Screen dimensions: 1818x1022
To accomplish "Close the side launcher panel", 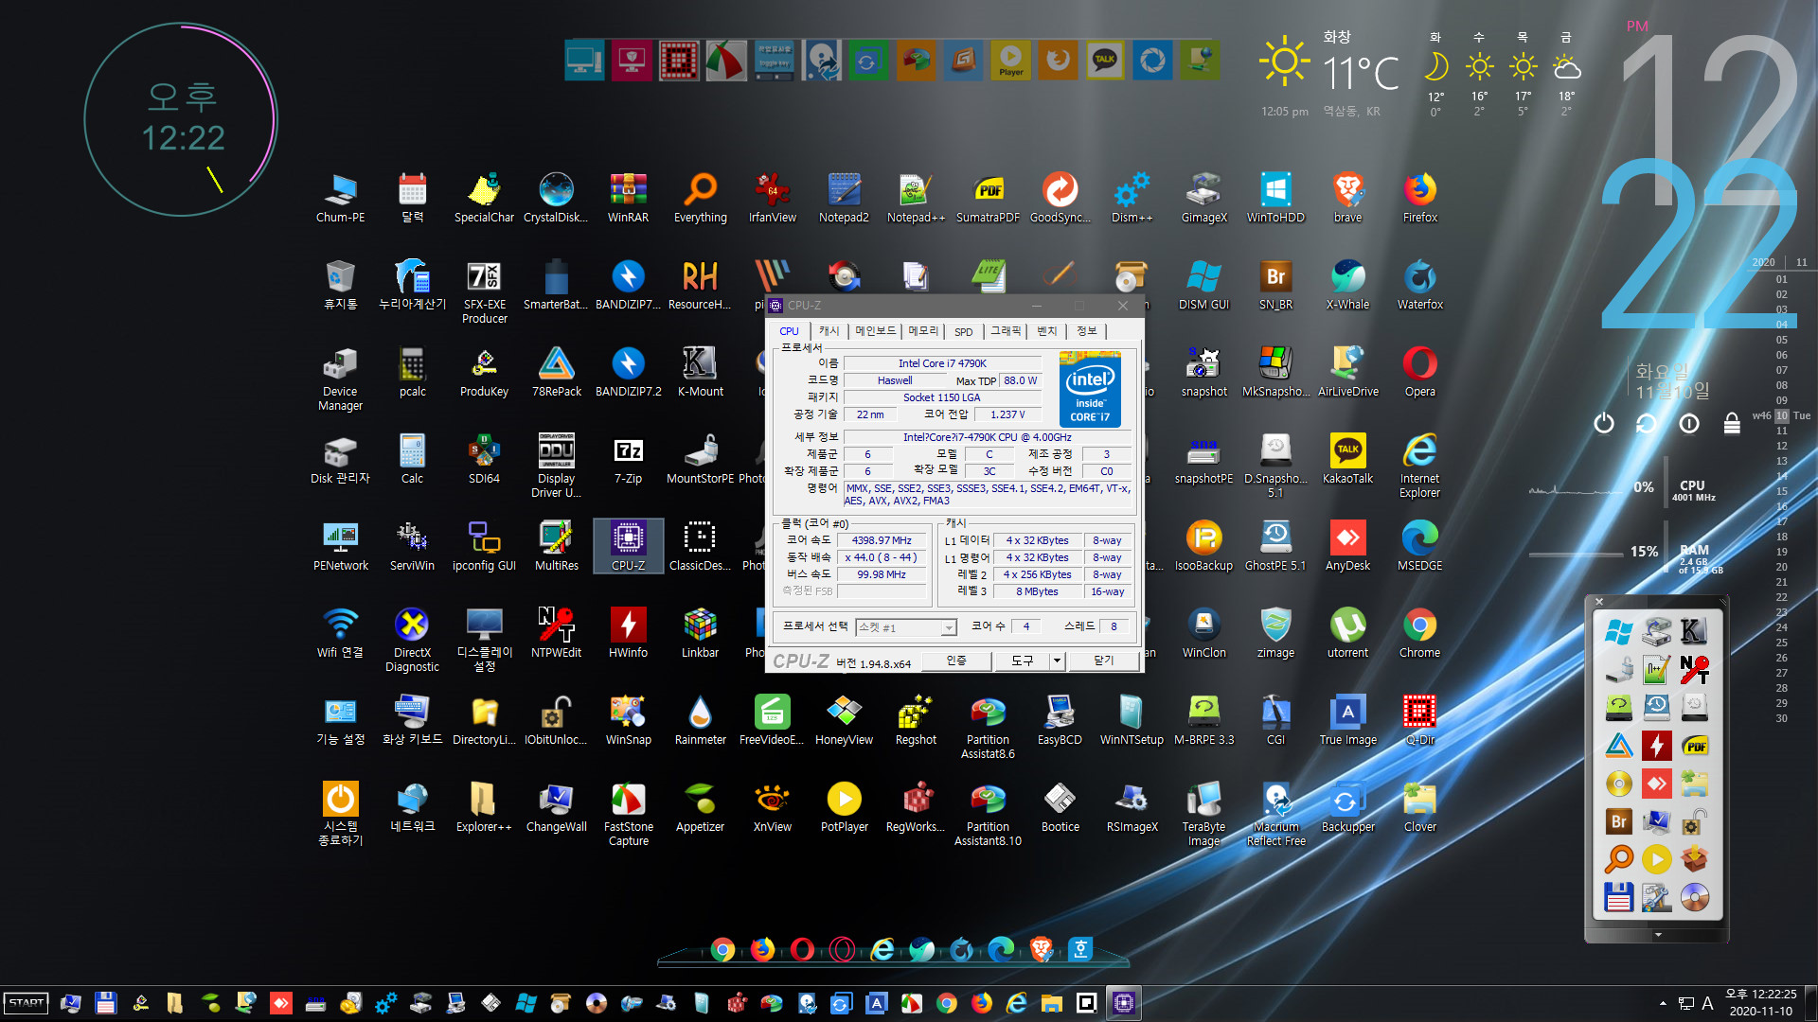I will click(x=1599, y=602).
